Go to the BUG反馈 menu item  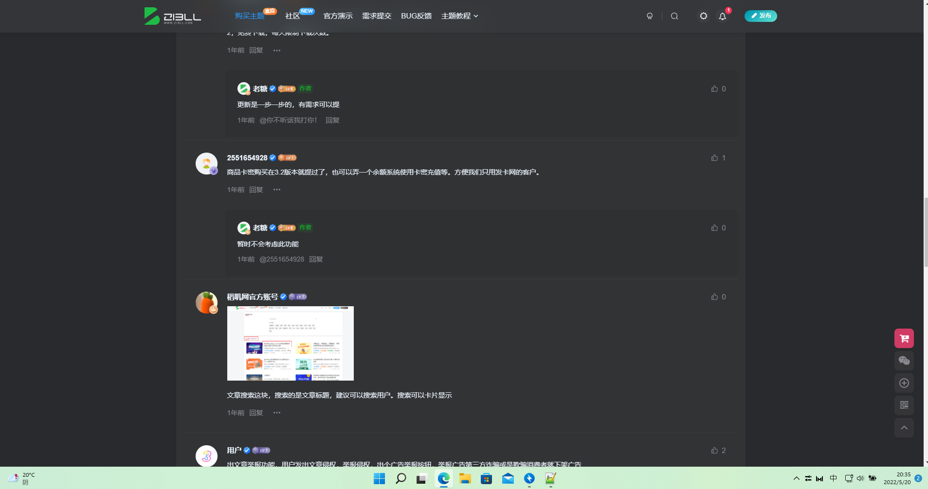pos(416,16)
